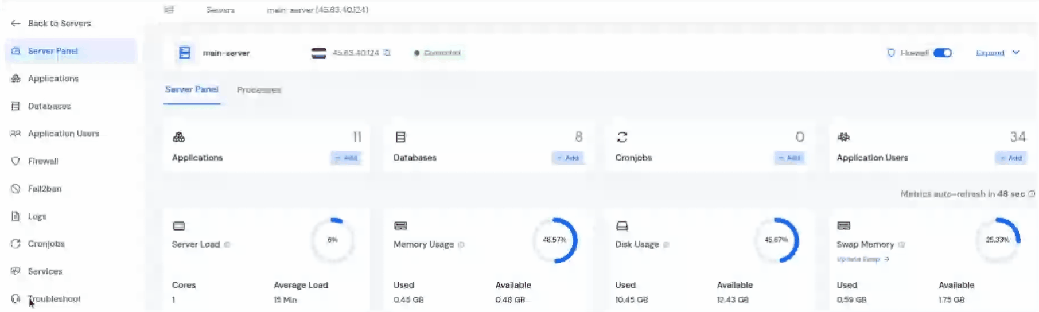The width and height of the screenshot is (1039, 312).
Task: Click the Disk Usage info icon
Action: tap(666, 245)
